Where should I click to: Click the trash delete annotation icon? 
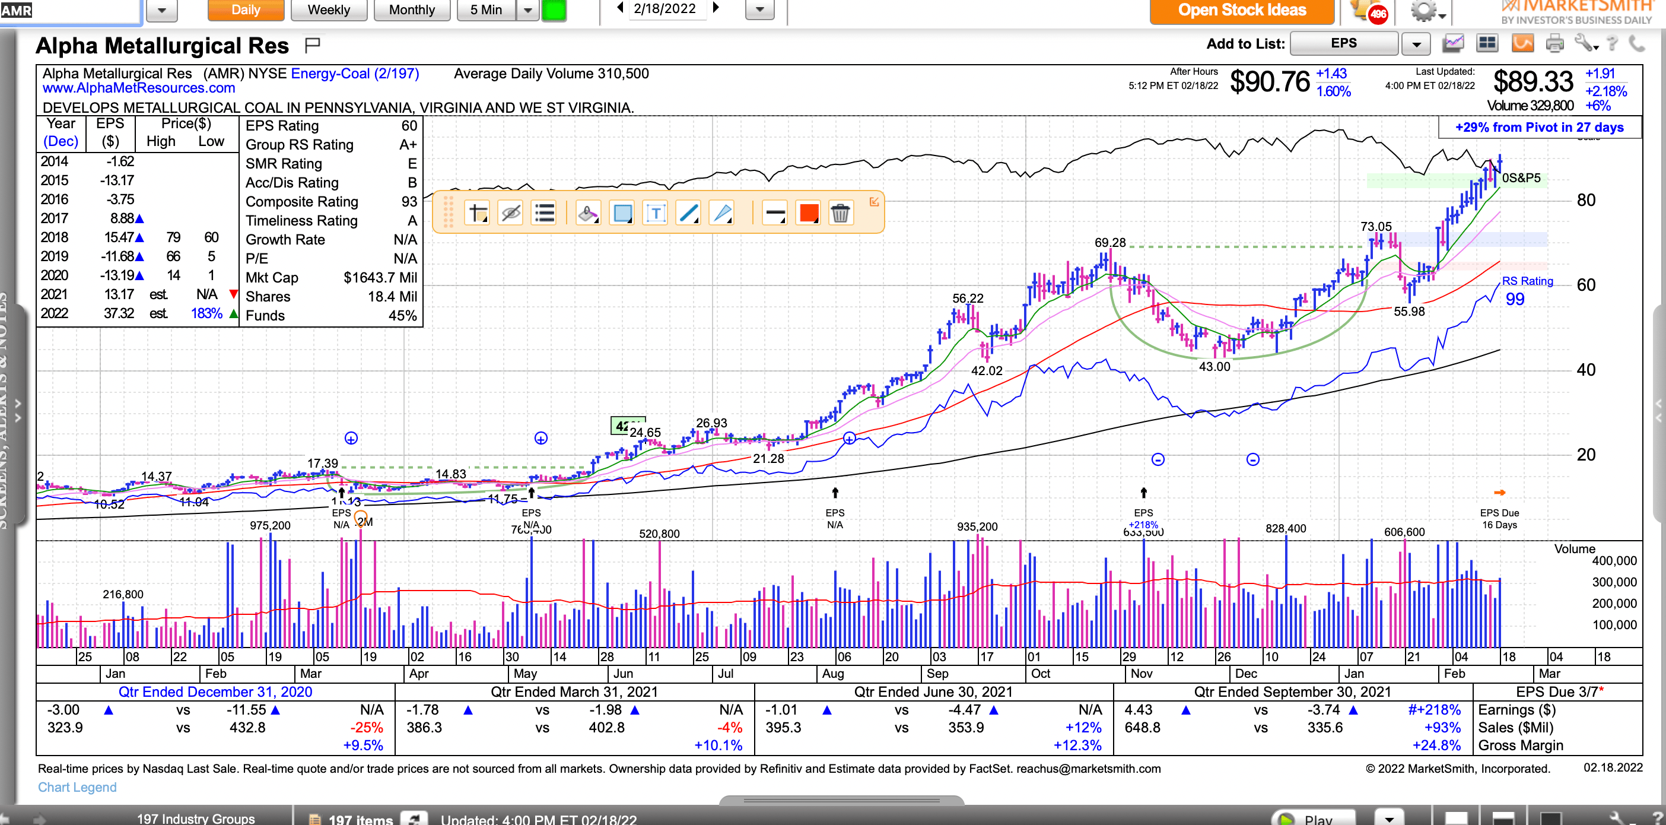coord(840,213)
